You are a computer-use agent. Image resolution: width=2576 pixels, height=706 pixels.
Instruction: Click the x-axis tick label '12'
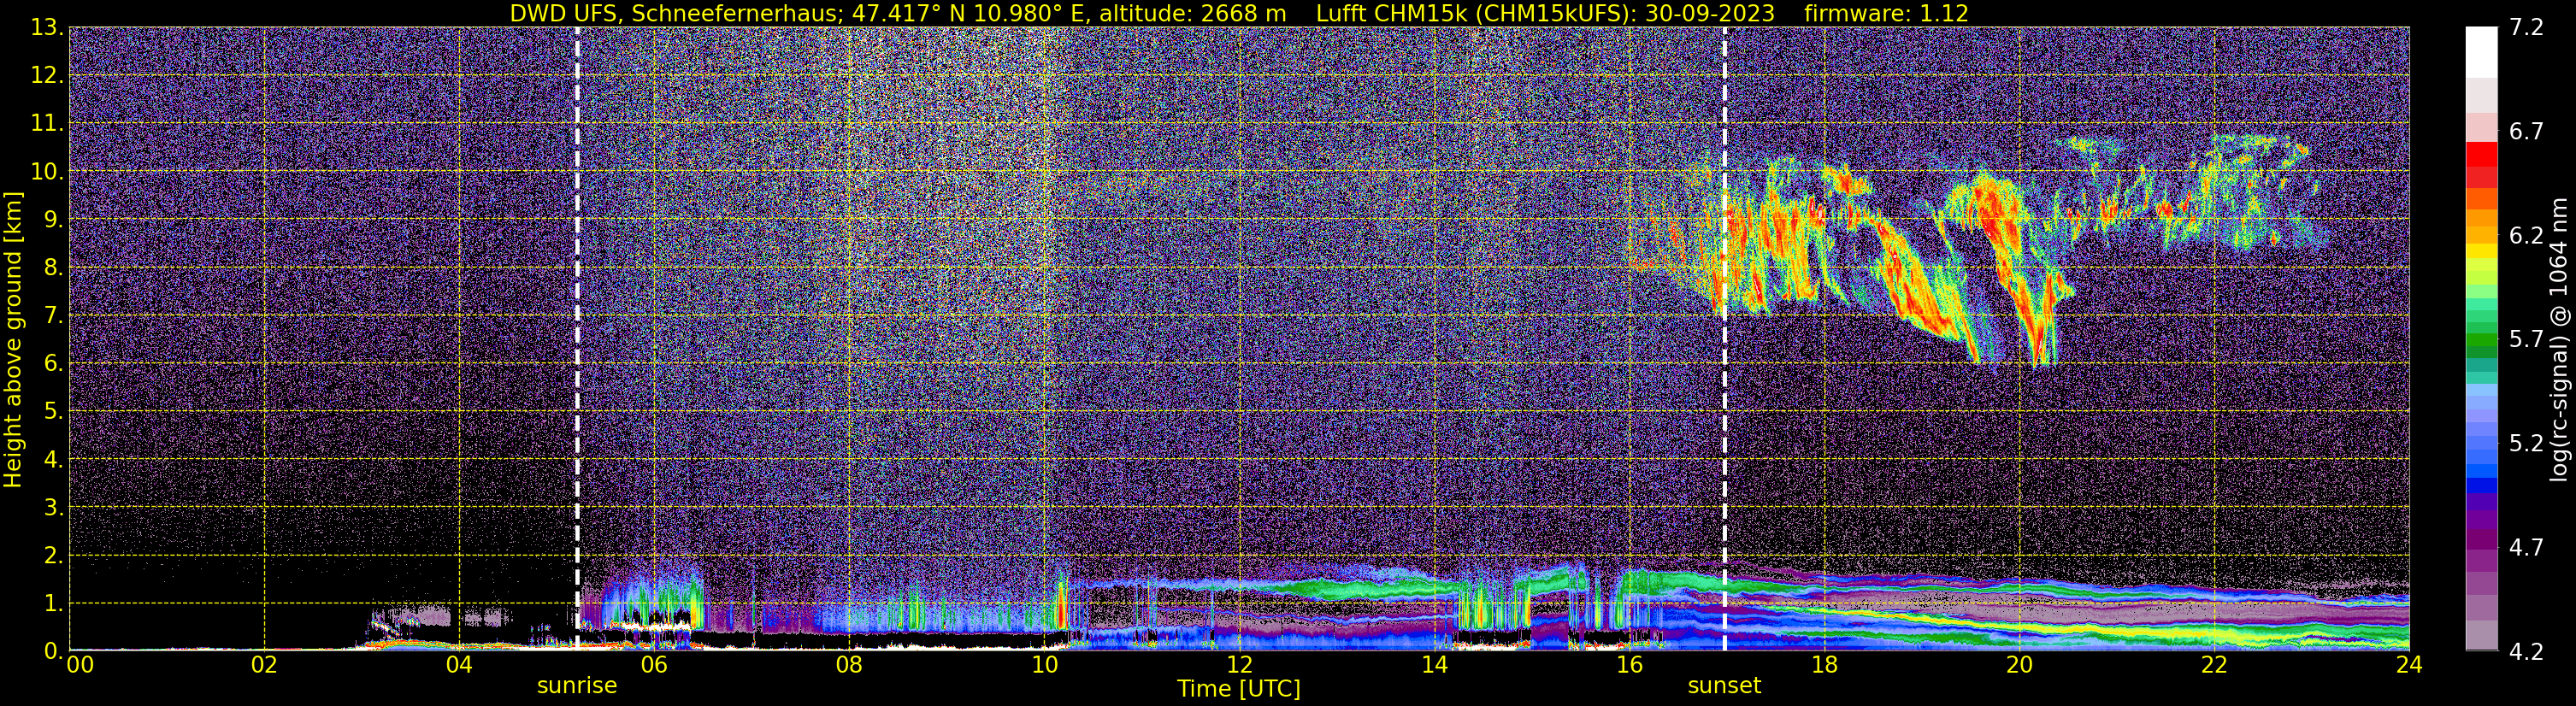pos(1239,665)
